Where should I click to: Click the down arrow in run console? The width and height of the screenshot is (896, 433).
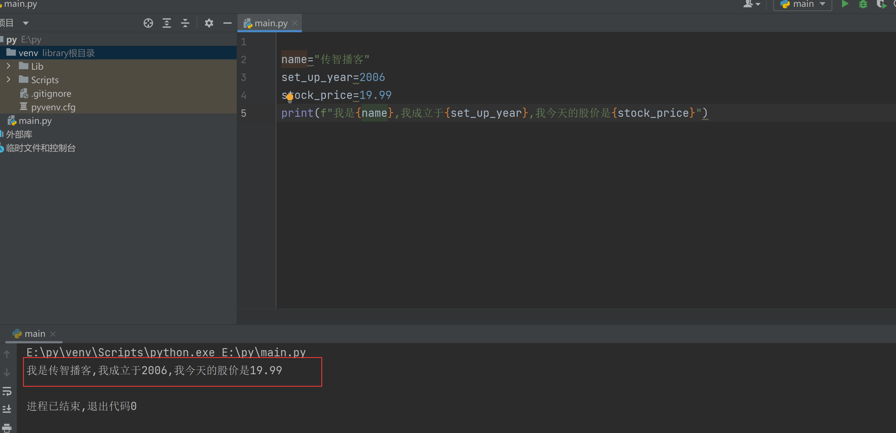click(x=7, y=372)
